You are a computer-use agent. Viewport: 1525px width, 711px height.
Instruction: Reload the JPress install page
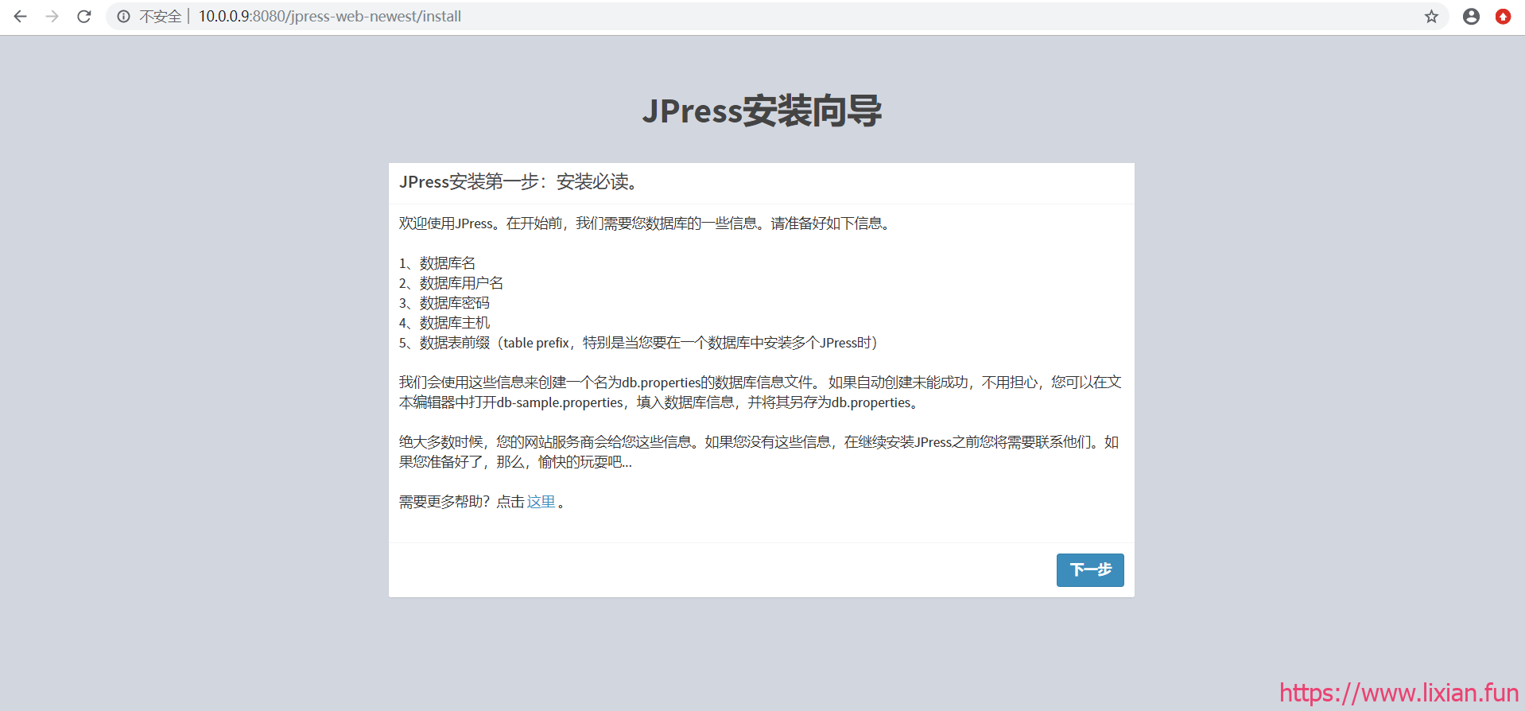(x=84, y=16)
